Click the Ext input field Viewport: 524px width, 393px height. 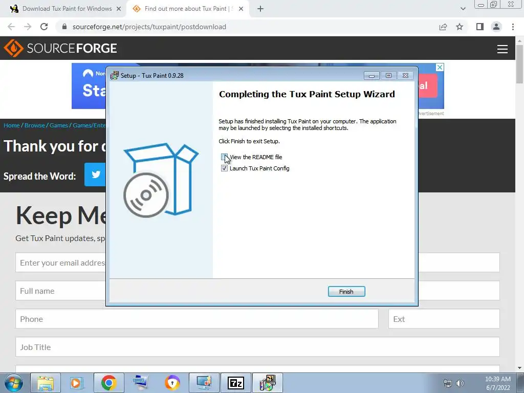[x=444, y=319]
